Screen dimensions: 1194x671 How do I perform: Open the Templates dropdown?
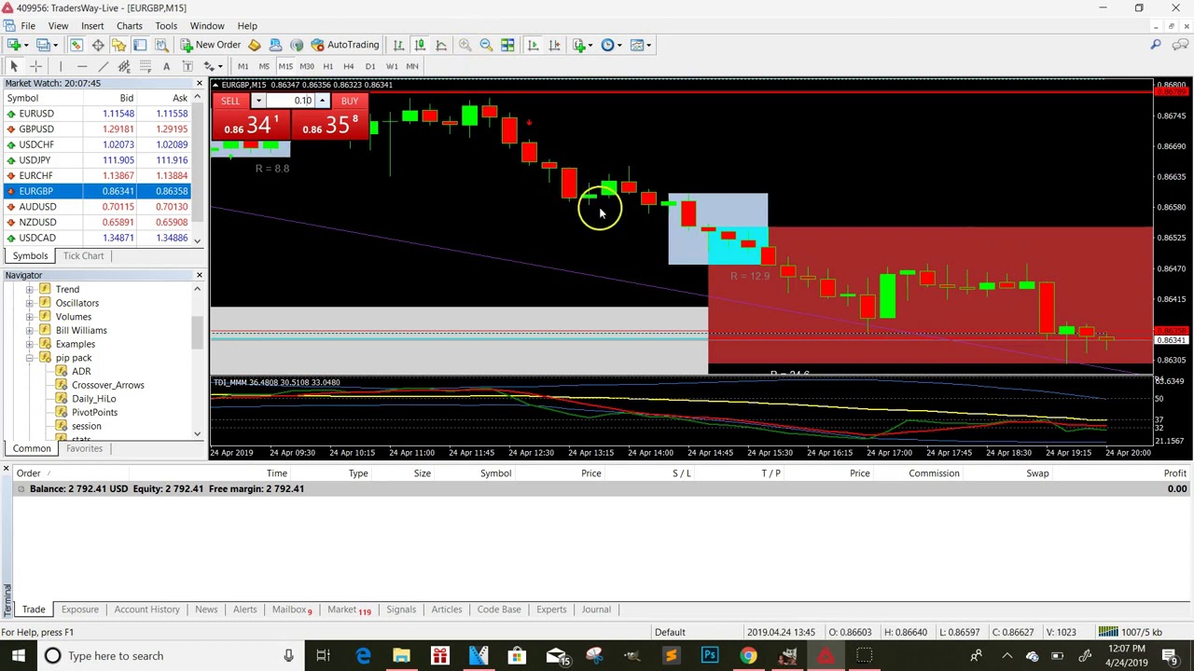(x=641, y=45)
